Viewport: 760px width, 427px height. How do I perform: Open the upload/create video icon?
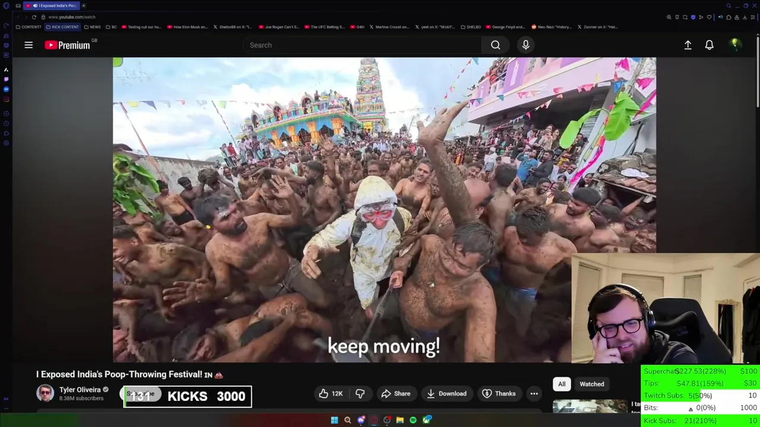[688, 45]
